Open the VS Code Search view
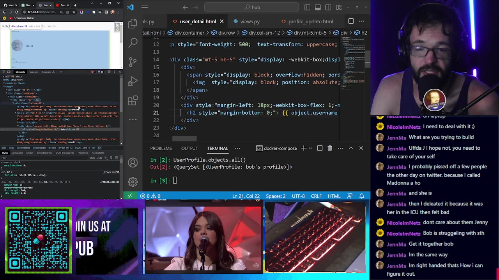This screenshot has height=280, width=499. (x=133, y=42)
